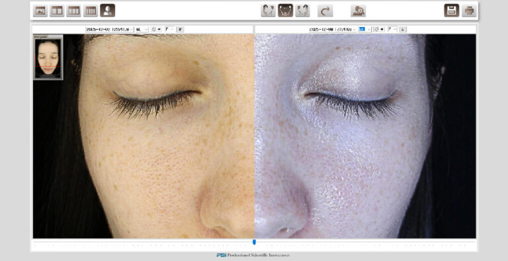Screen dimensions: 508x261
Task: Click the face navigator thumbnail
Action: coord(48,58)
